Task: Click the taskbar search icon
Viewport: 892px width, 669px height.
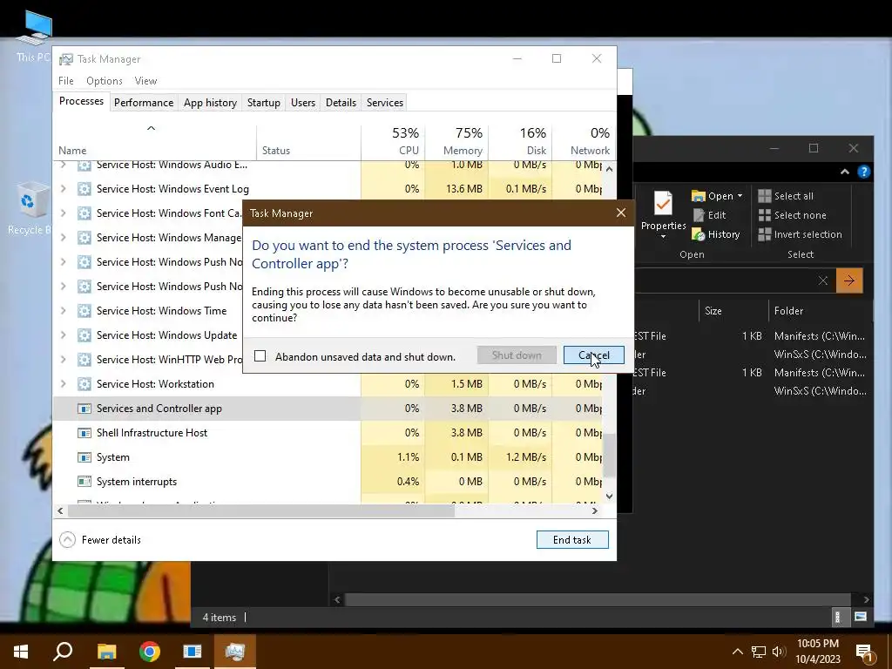Action: [x=63, y=652]
